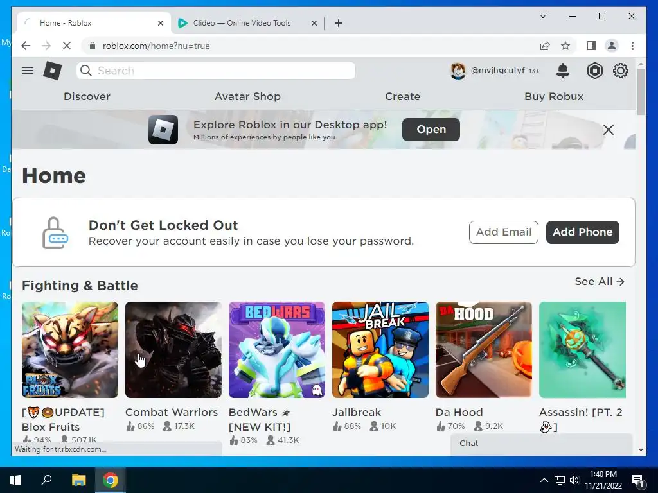Screen dimensions: 658x493
Task: Select Buy Robux in the navigation
Action: 554,96
